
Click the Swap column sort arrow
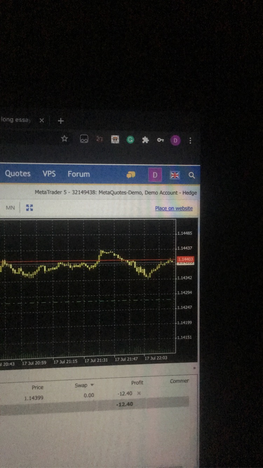pyautogui.click(x=92, y=385)
